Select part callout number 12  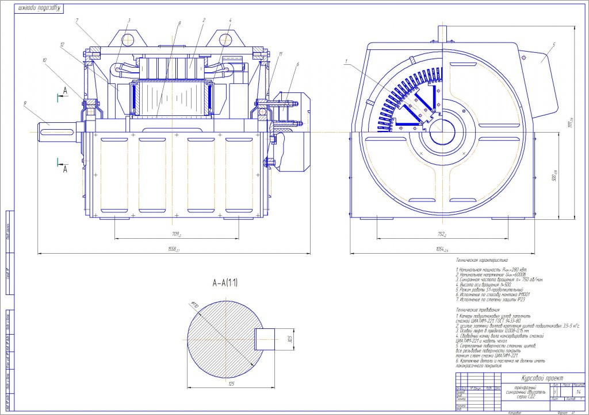[62, 45]
